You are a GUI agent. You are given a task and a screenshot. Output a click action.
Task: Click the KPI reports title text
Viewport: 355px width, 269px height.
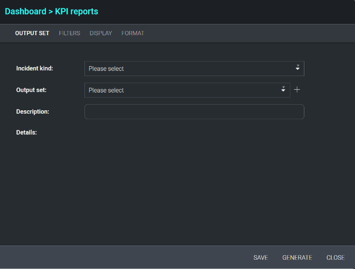(76, 11)
